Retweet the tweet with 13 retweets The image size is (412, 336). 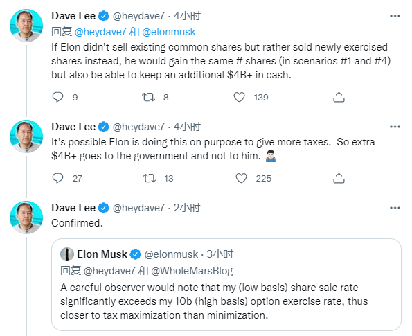pyautogui.click(x=150, y=178)
